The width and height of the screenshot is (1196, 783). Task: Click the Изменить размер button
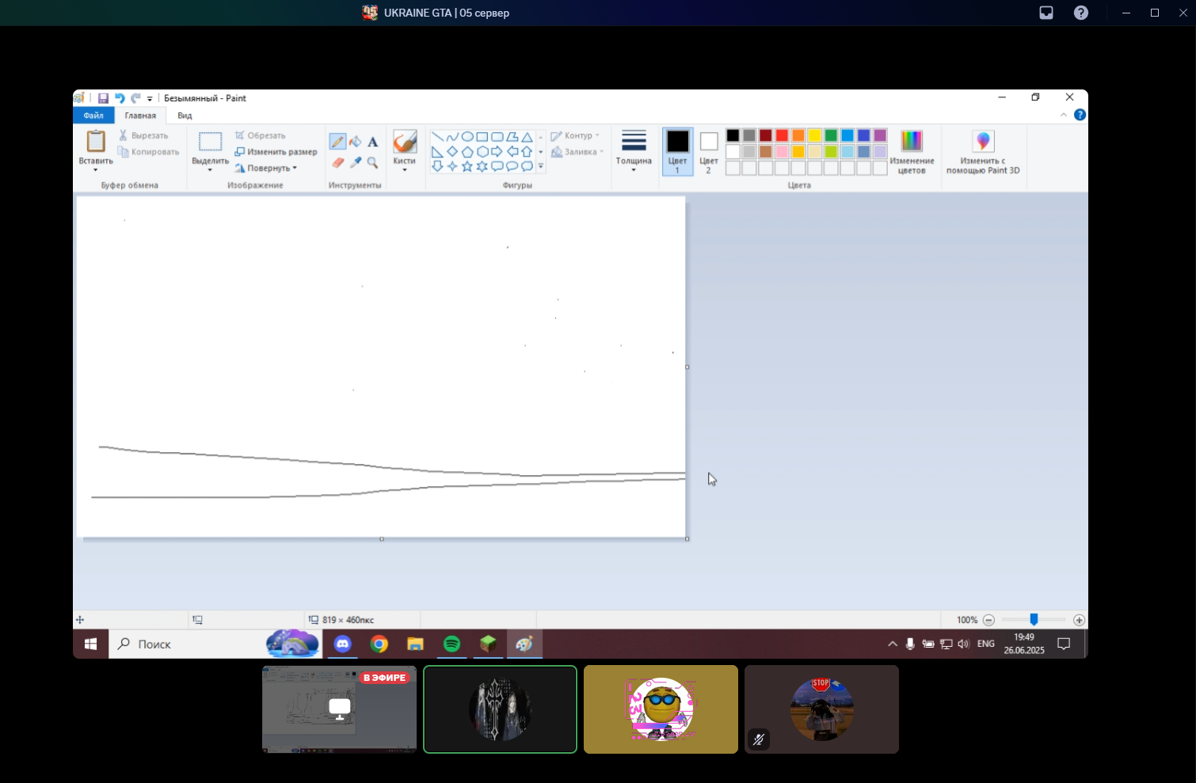point(276,152)
